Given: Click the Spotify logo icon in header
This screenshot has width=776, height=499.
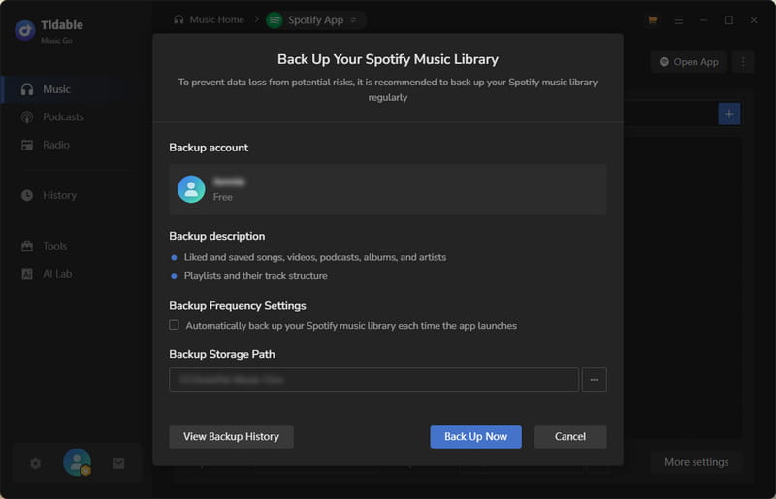Looking at the screenshot, I should click(275, 19).
